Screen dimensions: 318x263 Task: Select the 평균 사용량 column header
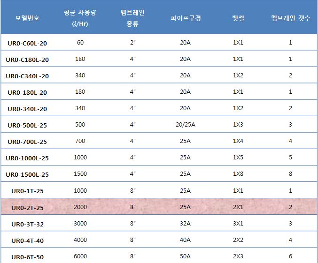[80, 19]
